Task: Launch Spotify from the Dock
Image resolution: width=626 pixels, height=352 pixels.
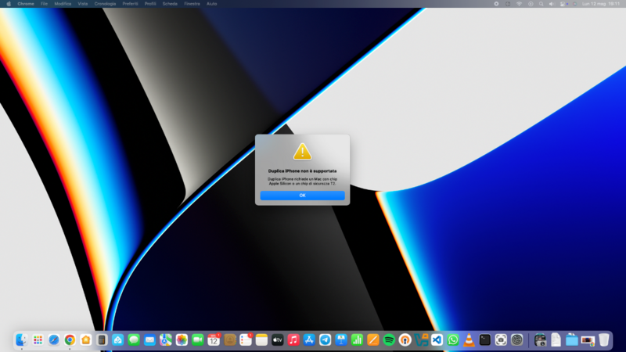Action: pos(389,339)
